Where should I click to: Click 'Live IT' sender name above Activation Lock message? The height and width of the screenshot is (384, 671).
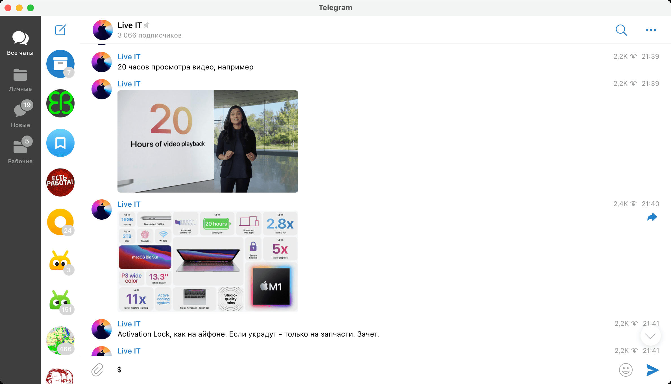pyautogui.click(x=129, y=324)
